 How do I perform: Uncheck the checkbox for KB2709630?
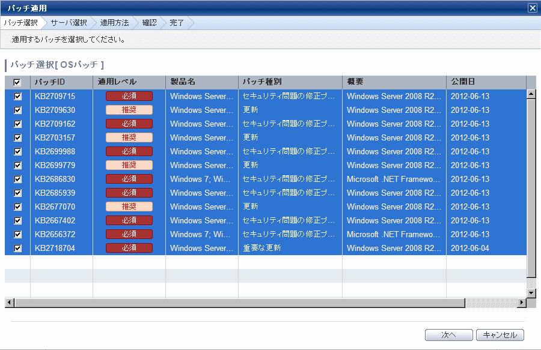point(17,110)
